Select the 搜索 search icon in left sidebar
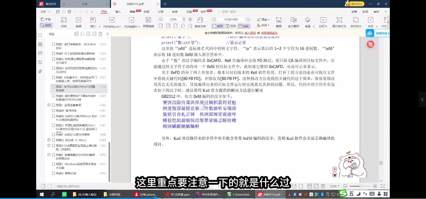Screen dimensions: 426x199 (40, 62)
